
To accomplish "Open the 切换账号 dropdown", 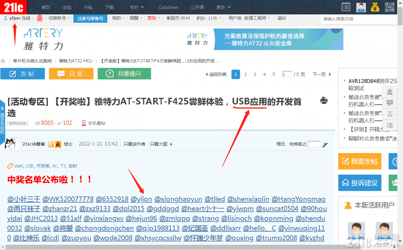I will pos(59,18).
